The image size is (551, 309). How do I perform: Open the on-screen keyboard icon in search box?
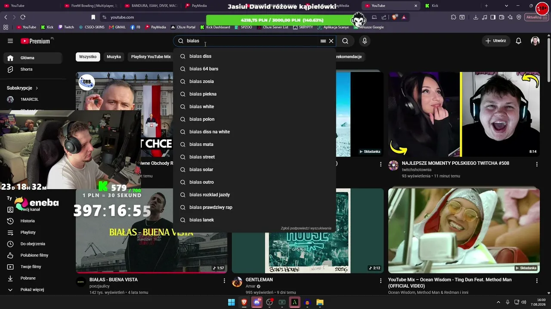(x=323, y=41)
